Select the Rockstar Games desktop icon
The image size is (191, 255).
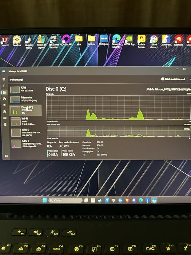[x=142, y=42]
